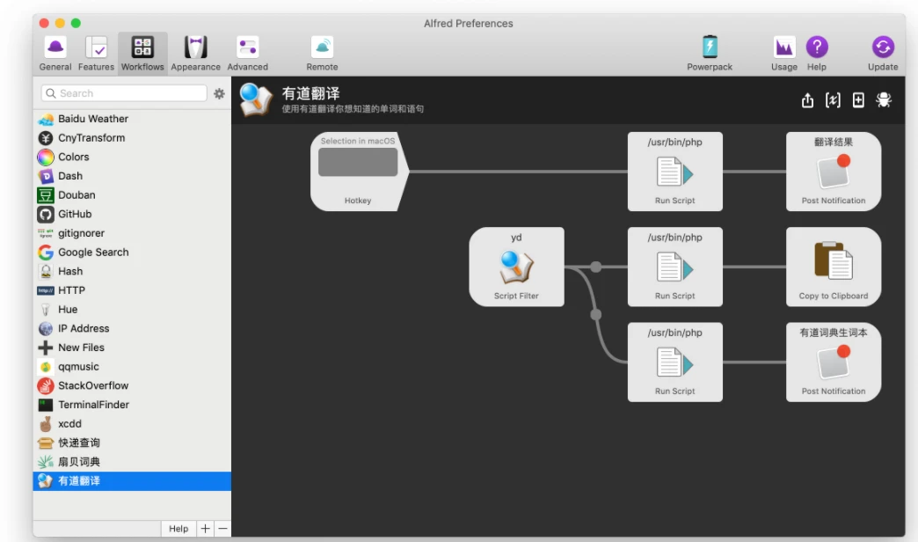Screen dimensions: 918x542
Task: Select the IP Address workflow
Action: (x=132, y=328)
